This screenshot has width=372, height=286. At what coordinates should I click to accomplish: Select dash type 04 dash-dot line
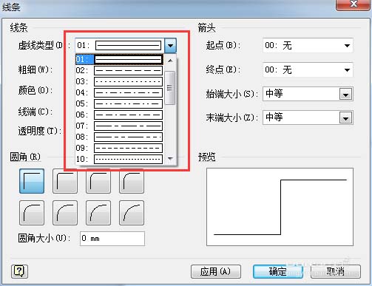pos(119,92)
